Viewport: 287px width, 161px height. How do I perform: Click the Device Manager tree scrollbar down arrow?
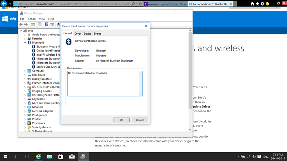click(x=190, y=130)
